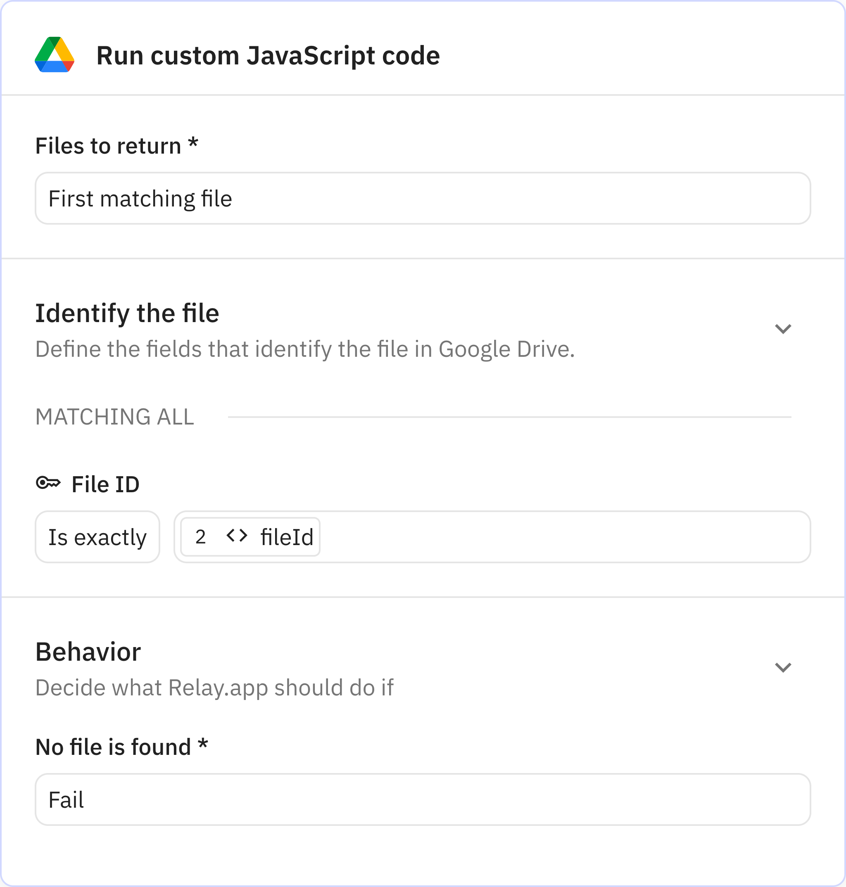Open the No file is found dropdown
846x887 pixels.
pos(423,800)
